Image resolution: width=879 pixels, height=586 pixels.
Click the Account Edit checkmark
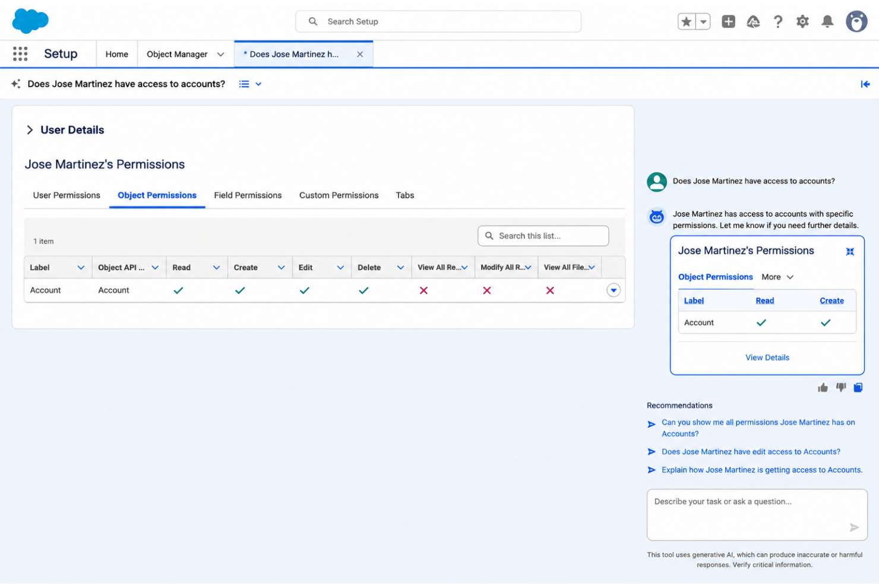304,290
